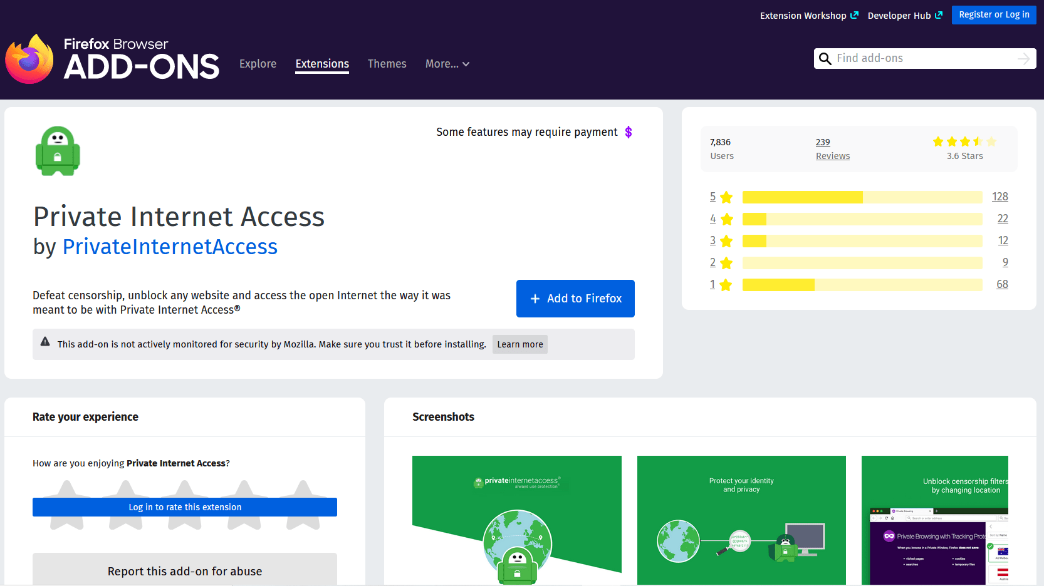
Task: Submit search with the arrow icon
Action: coord(1023,59)
